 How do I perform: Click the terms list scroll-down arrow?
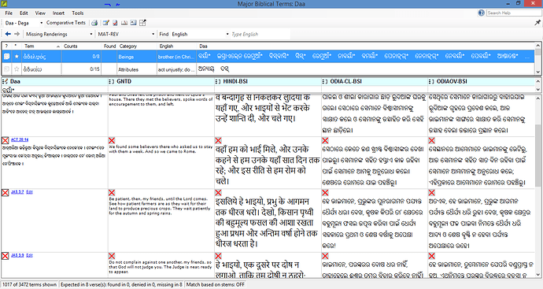pos(537,72)
